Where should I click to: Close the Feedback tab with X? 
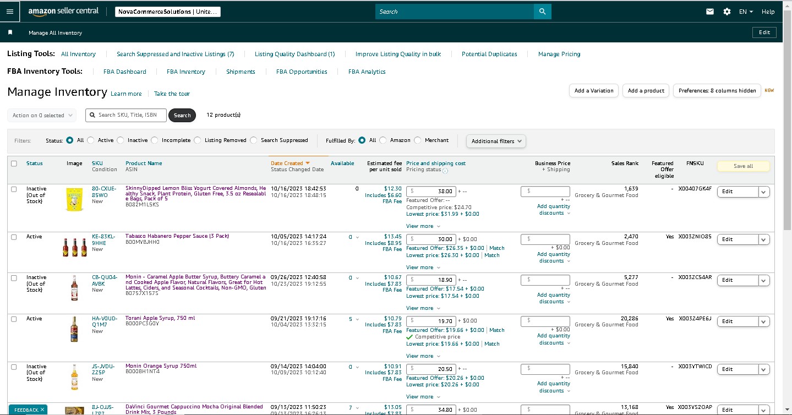point(42,410)
